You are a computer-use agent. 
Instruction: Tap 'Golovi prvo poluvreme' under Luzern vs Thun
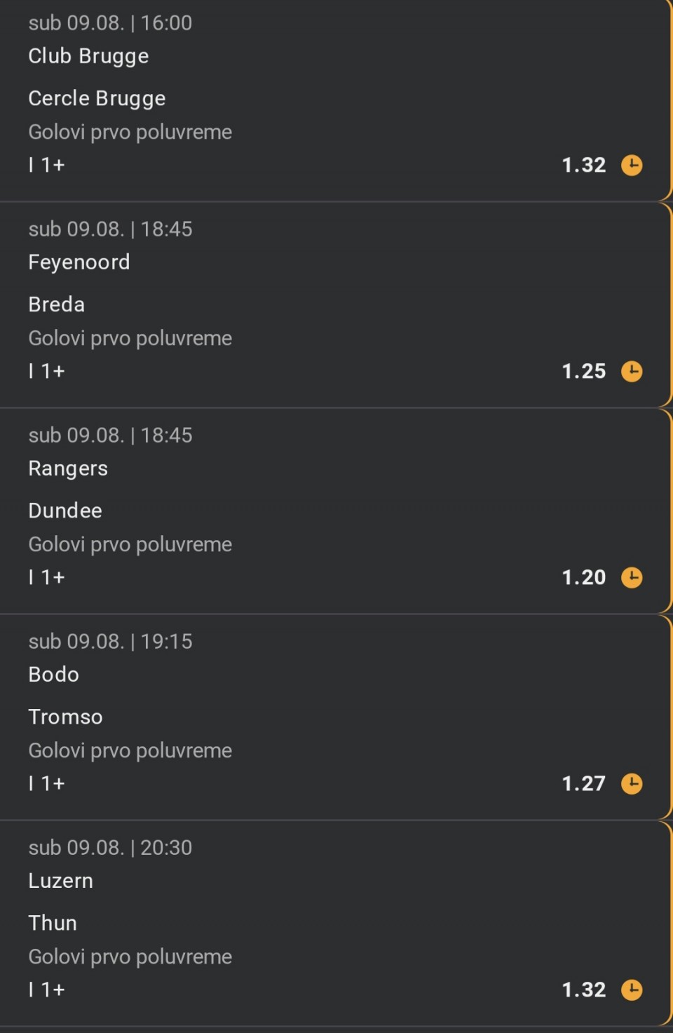tap(130, 957)
